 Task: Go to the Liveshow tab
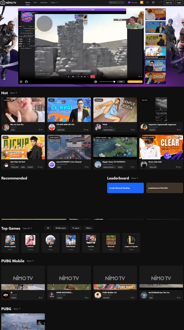point(44,2)
